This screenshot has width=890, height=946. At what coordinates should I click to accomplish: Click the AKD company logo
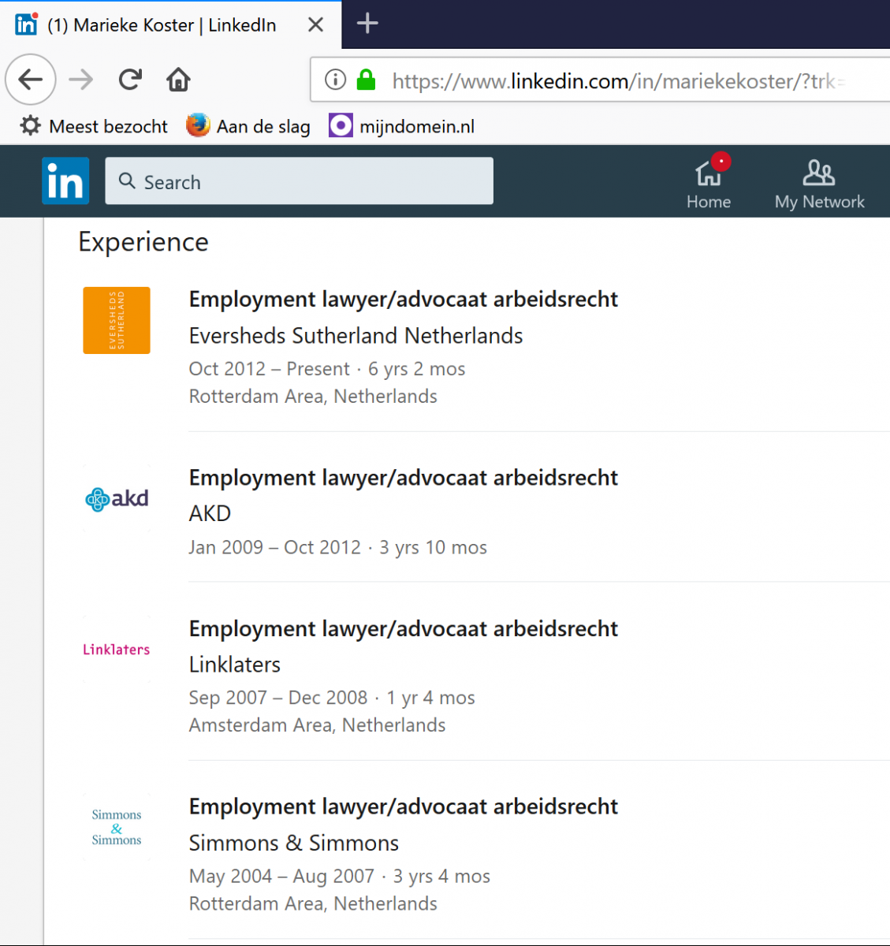(116, 498)
